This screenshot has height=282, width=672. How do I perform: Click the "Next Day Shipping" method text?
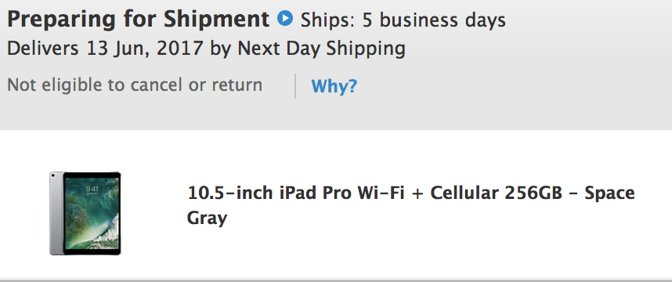click(321, 49)
